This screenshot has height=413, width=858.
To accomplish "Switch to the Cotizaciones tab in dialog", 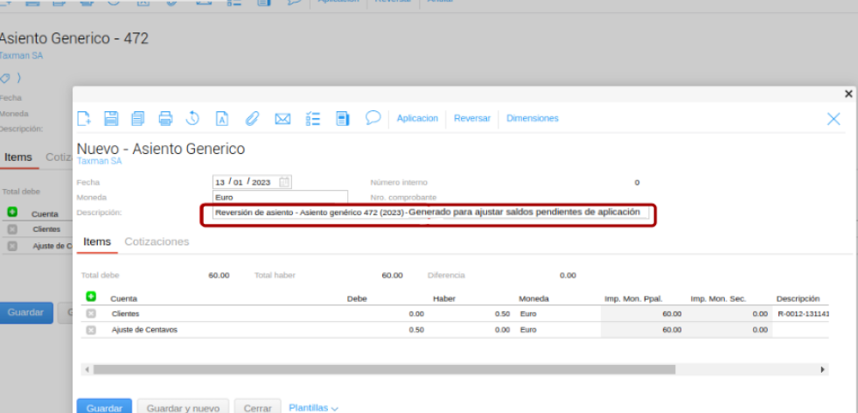I will pyautogui.click(x=157, y=241).
